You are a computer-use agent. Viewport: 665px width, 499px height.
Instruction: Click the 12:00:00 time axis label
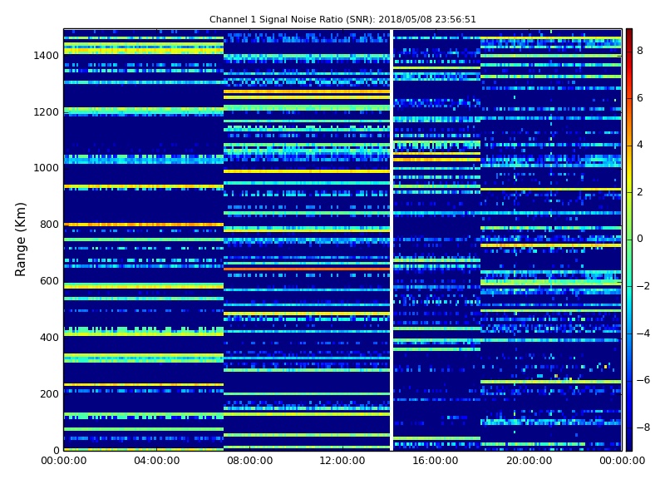[342, 461]
